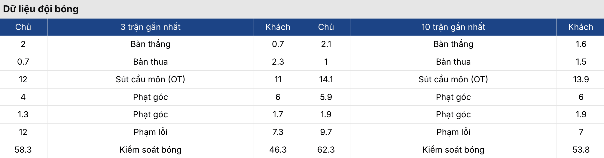Click "Kiểm soát bóng" in the 10-match table
Image resolution: width=604 pixels, height=158 pixels.
coord(453,150)
